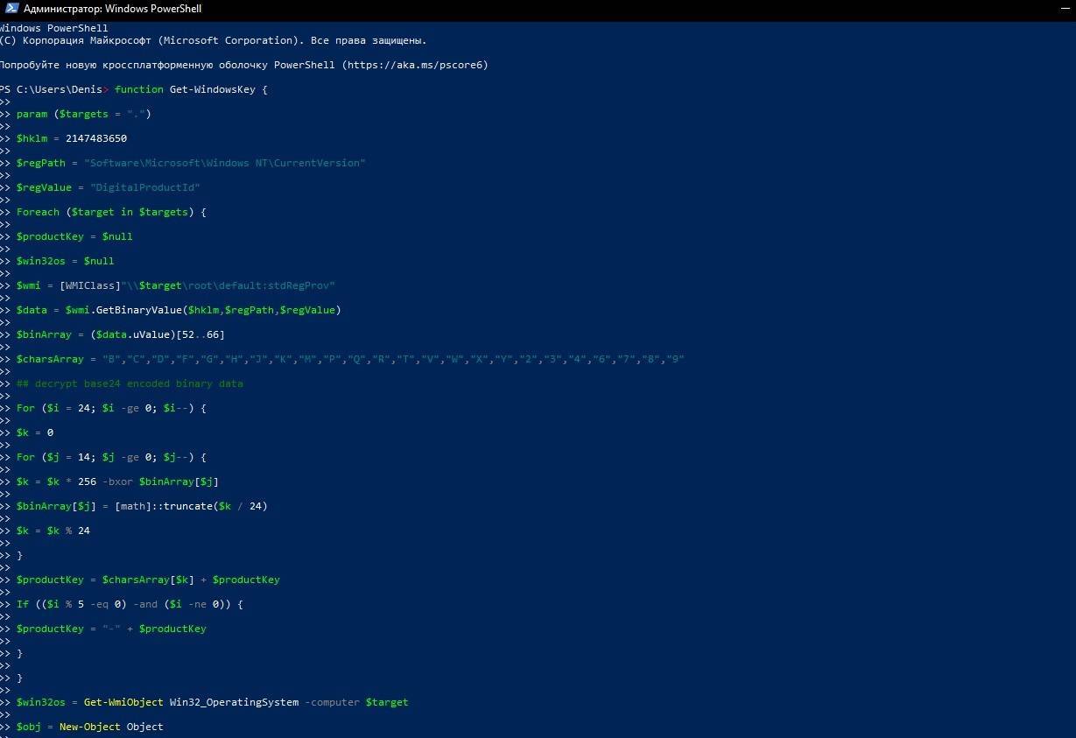This screenshot has width=1076, height=738.
Task: Click the decrypt base24 comment line
Action: 130,383
